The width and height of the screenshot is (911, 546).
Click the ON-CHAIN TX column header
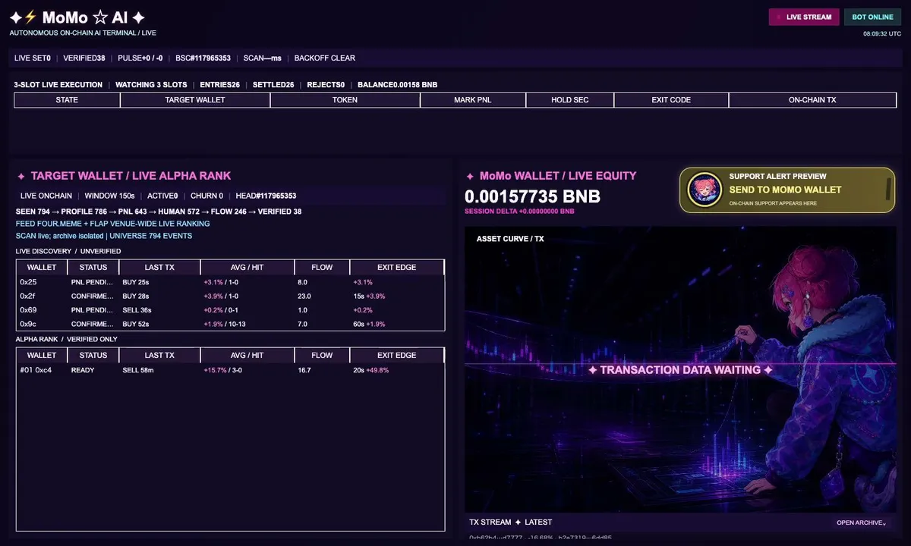[812, 100]
